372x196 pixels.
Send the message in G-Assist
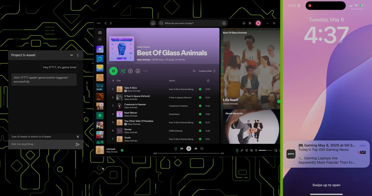(x=78, y=144)
